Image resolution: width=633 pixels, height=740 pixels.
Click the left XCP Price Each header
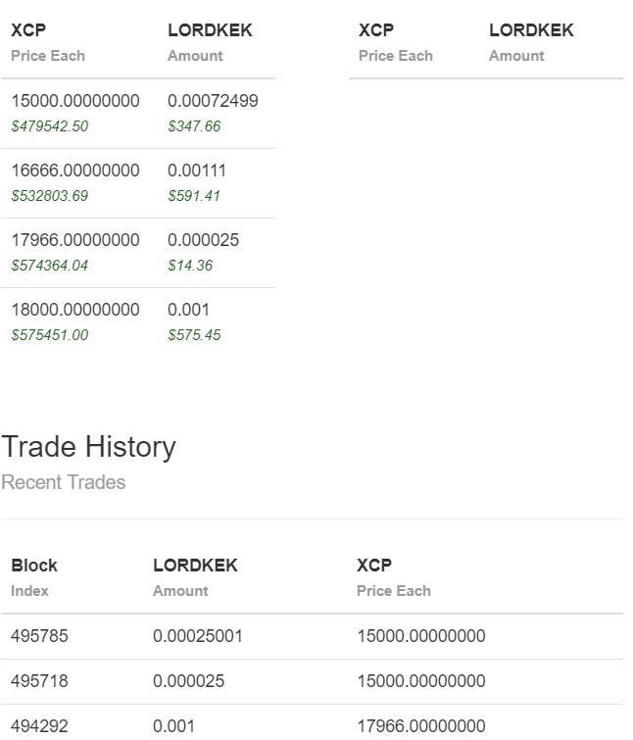[48, 42]
